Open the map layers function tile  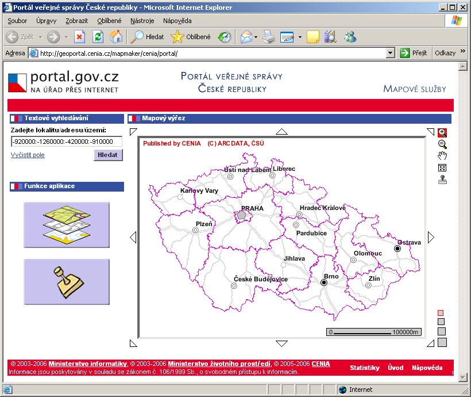(67, 225)
